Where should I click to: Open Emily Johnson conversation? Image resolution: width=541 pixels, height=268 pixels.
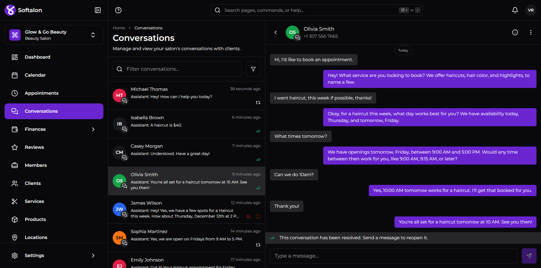coord(187,260)
